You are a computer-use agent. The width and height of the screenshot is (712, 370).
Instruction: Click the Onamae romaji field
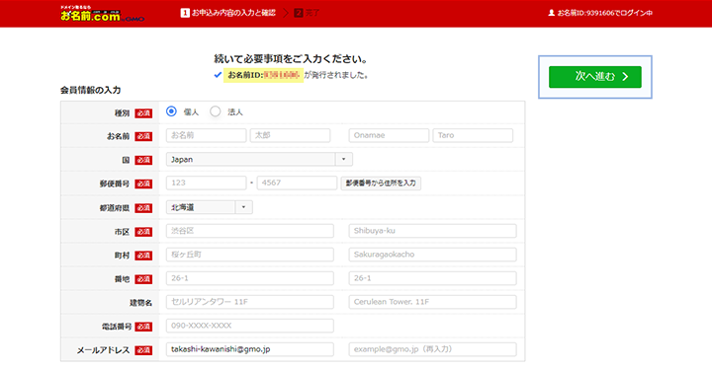coord(389,135)
